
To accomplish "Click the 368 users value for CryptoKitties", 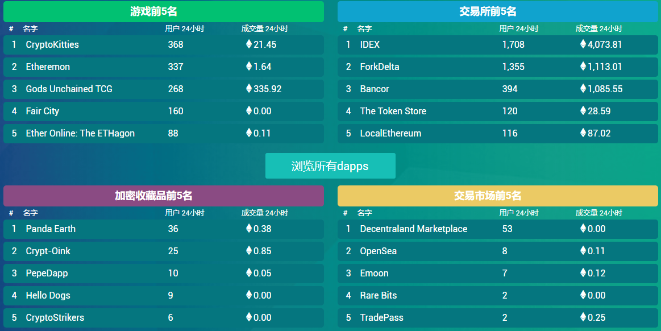I will (176, 45).
